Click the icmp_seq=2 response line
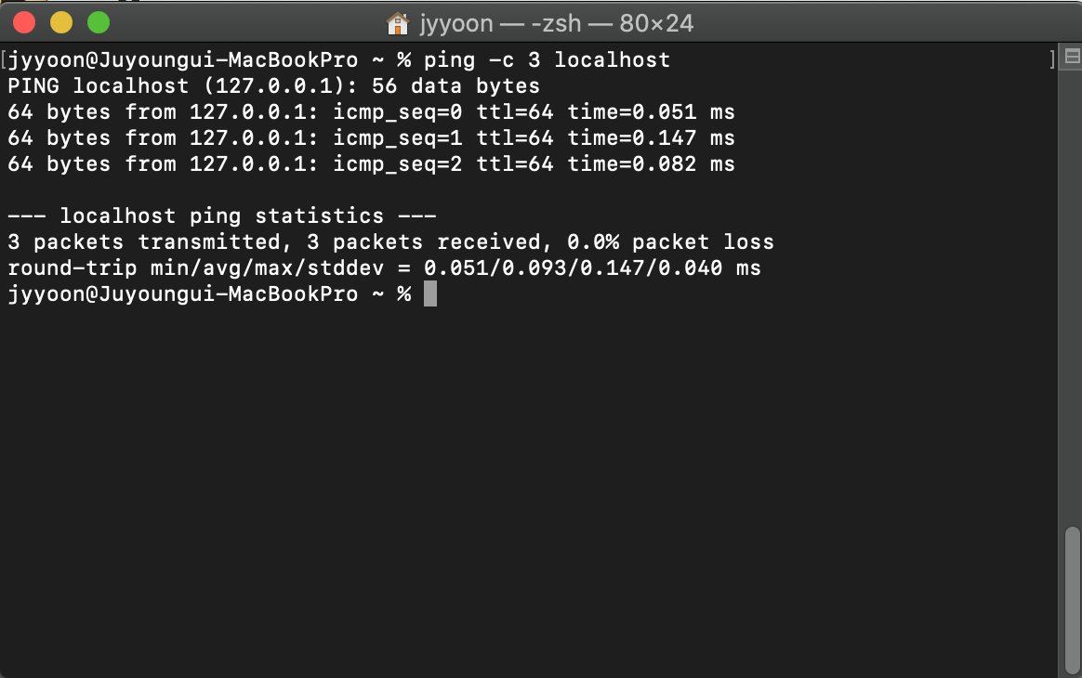Viewport: 1082px width, 678px height. [371, 164]
